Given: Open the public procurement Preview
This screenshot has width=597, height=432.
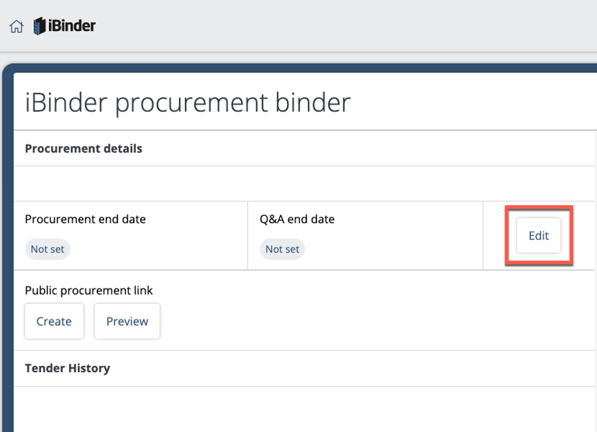Looking at the screenshot, I should point(127,322).
